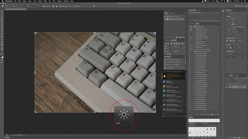Open the Filter menu
The width and height of the screenshot is (248, 139).
click(45, 1)
